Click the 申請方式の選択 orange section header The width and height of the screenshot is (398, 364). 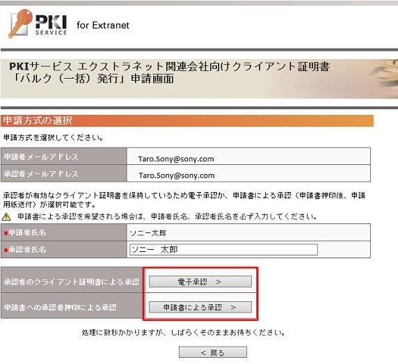pos(187,120)
